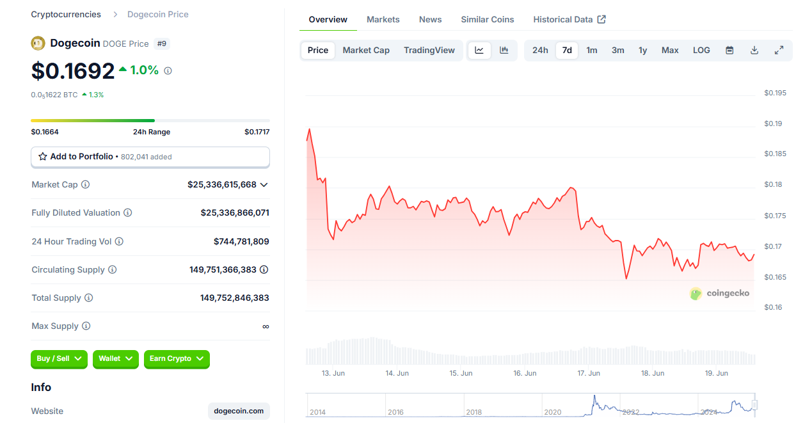Click the star icon in Add to Portfolio
Viewport: 796px width, 423px height.
pyautogui.click(x=43, y=156)
